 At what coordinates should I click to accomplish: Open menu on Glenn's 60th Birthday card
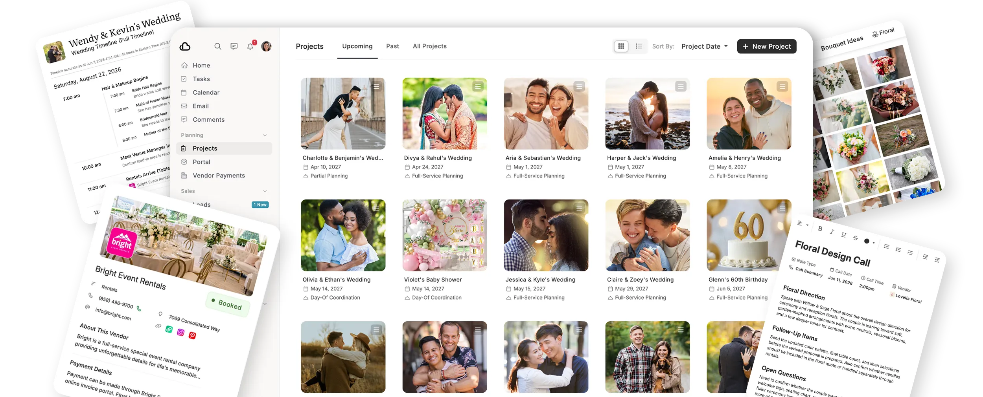pyautogui.click(x=782, y=208)
